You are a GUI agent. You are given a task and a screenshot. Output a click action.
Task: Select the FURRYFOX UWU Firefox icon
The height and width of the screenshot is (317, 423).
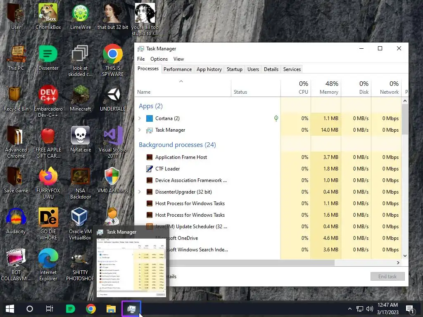coord(48,183)
